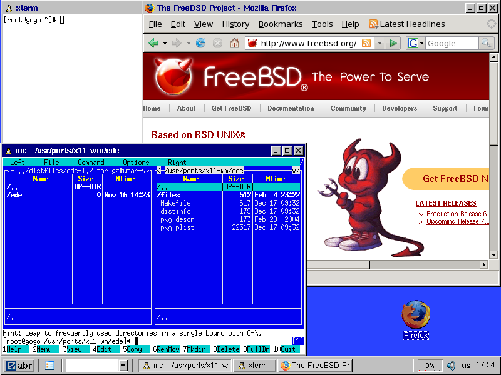This screenshot has height=375, width=501.
Task: Click the FreeBSD site favicon in address bar
Action: [252, 43]
